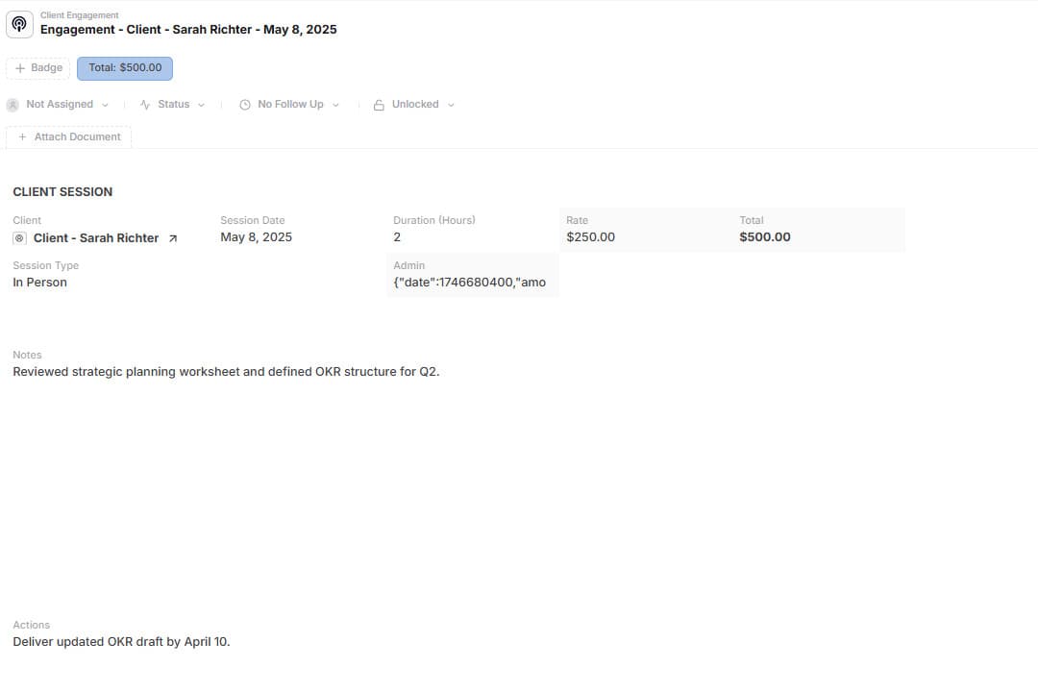The height and width of the screenshot is (692, 1038).
Task: Open the Status dropdown chevron
Action: 201,105
